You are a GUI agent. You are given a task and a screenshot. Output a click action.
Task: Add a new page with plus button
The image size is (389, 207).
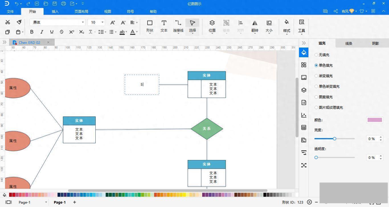pos(75,202)
